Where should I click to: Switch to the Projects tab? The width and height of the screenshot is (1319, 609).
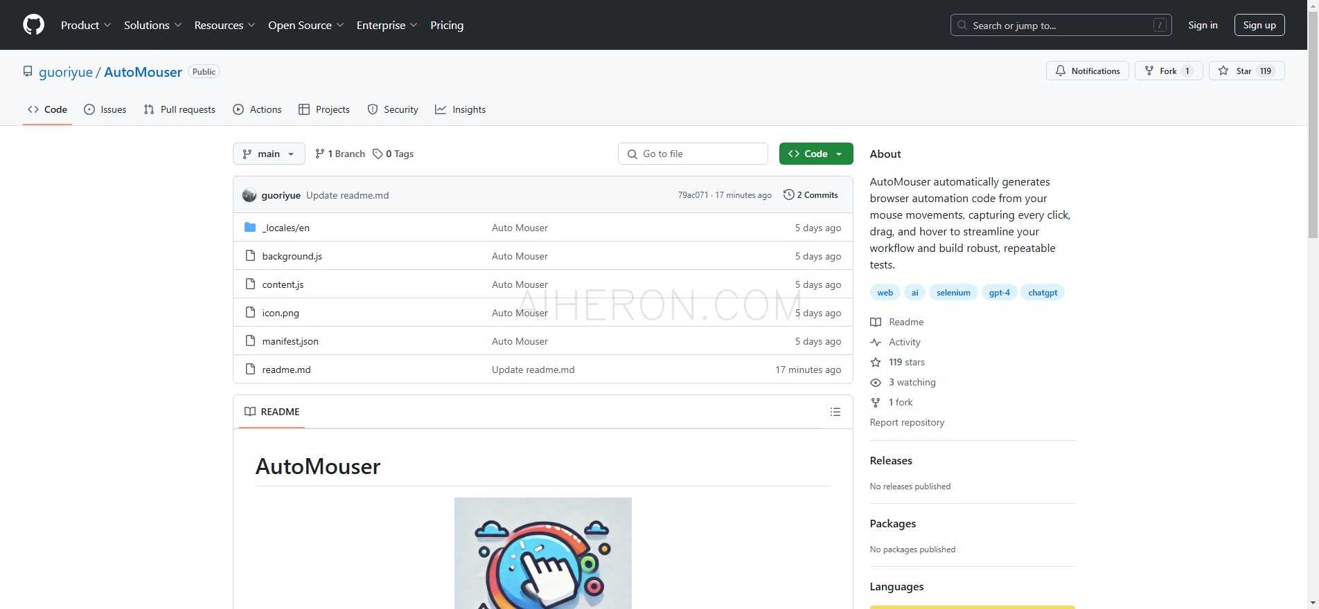324,109
